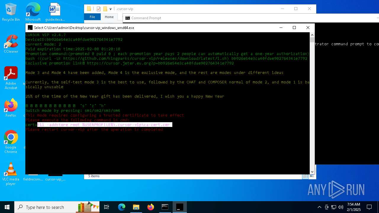Click the highlighted certutil command line
This screenshot has width=379, height=213.
point(99,125)
